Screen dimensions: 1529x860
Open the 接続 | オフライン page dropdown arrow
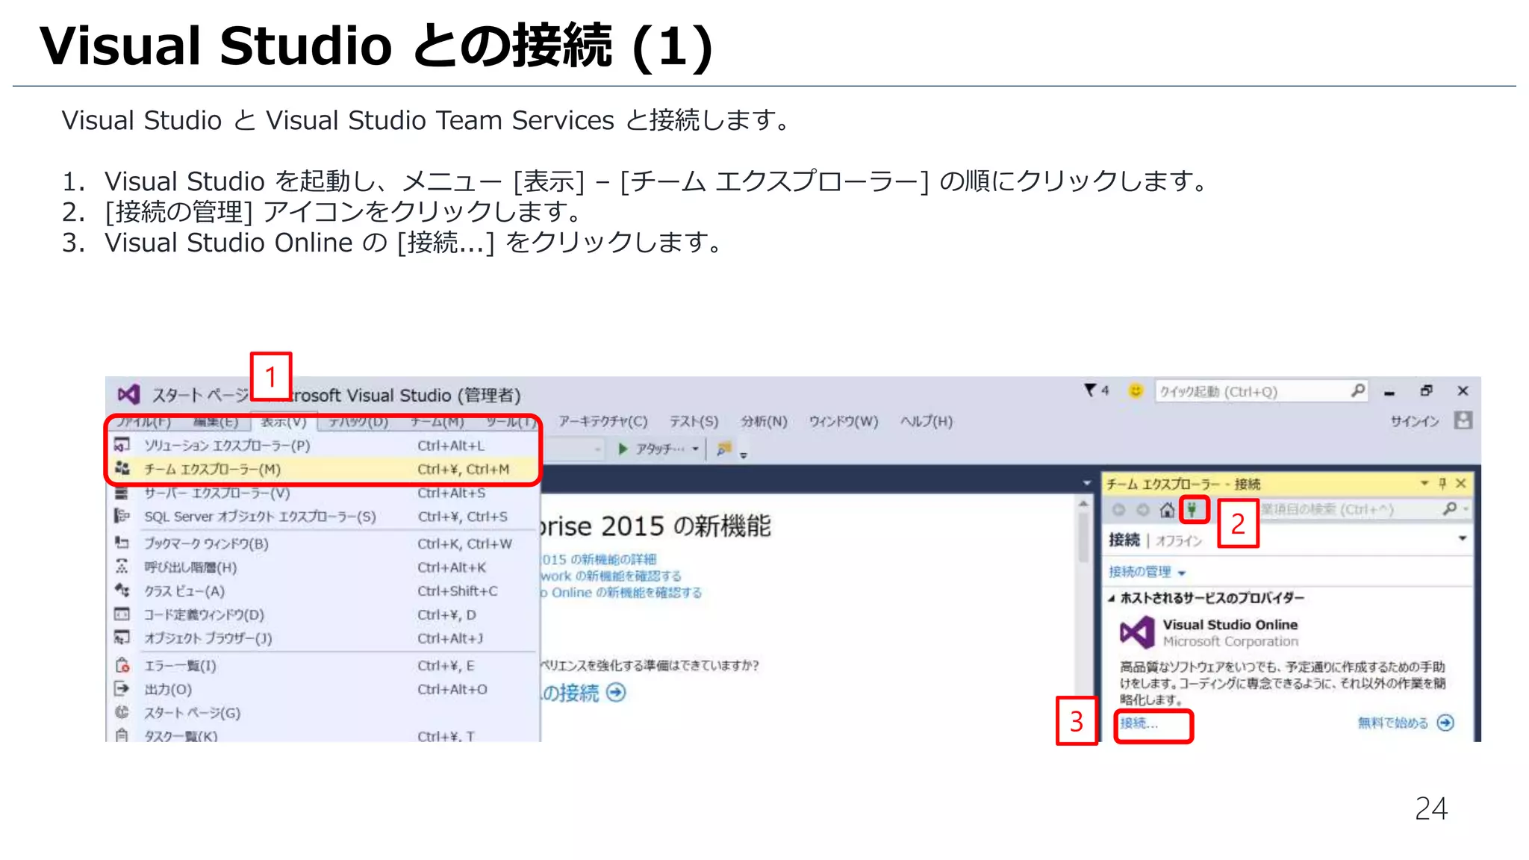tap(1462, 538)
